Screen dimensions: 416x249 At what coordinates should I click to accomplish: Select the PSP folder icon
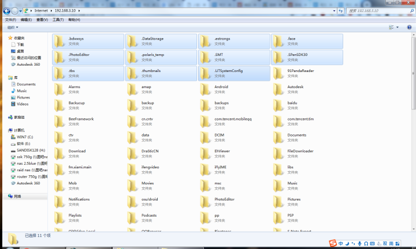[x=278, y=218]
